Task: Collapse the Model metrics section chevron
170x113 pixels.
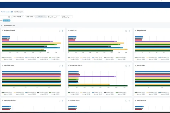Action: (1, 26)
